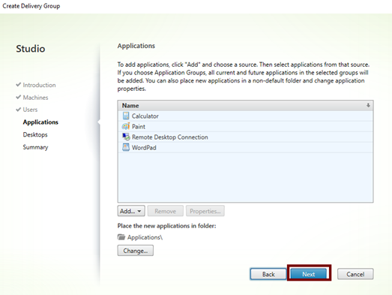Click the Calculator application icon
This screenshot has width=392, height=295.
[x=126, y=116]
